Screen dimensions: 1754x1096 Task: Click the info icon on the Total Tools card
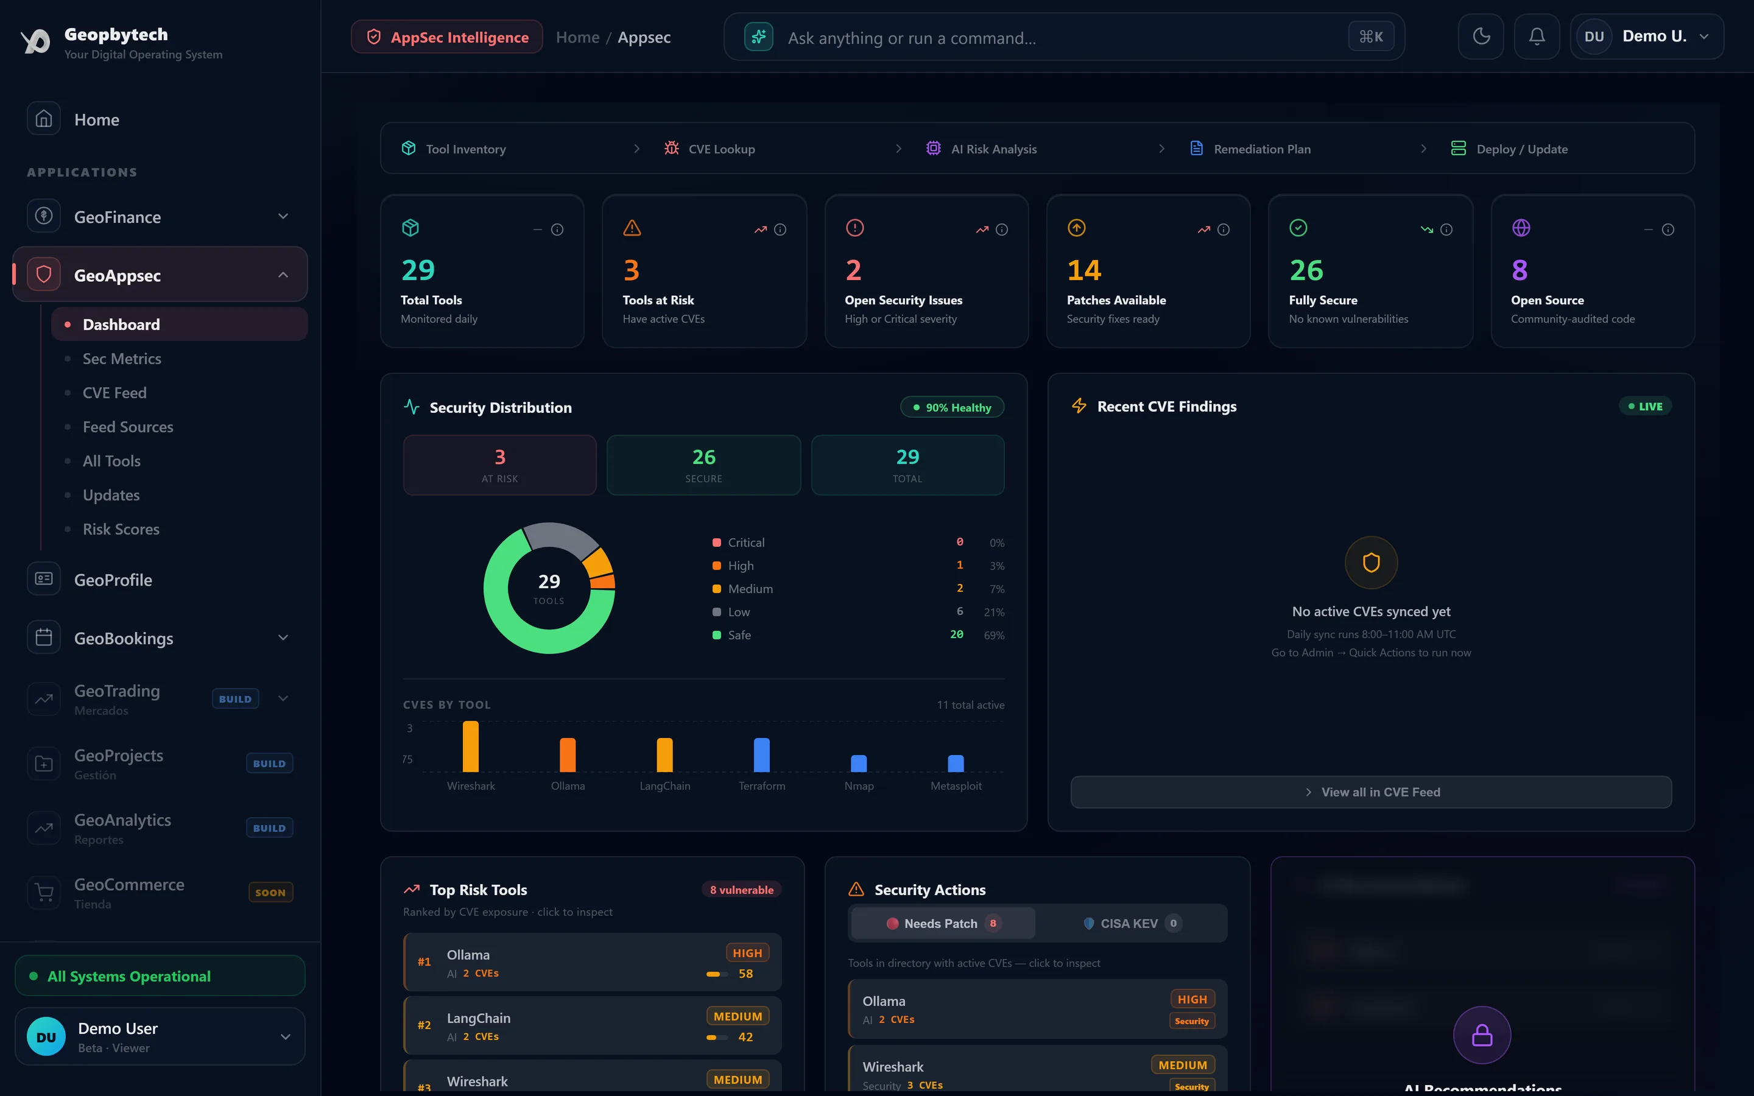click(x=557, y=230)
